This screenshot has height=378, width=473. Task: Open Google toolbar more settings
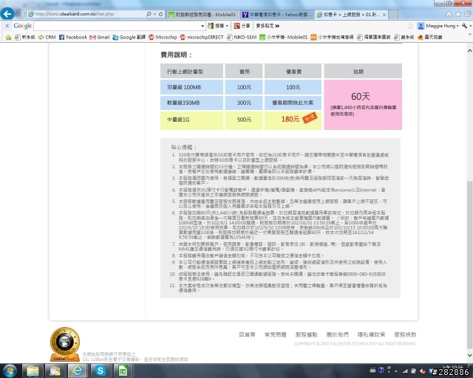tap(268, 26)
